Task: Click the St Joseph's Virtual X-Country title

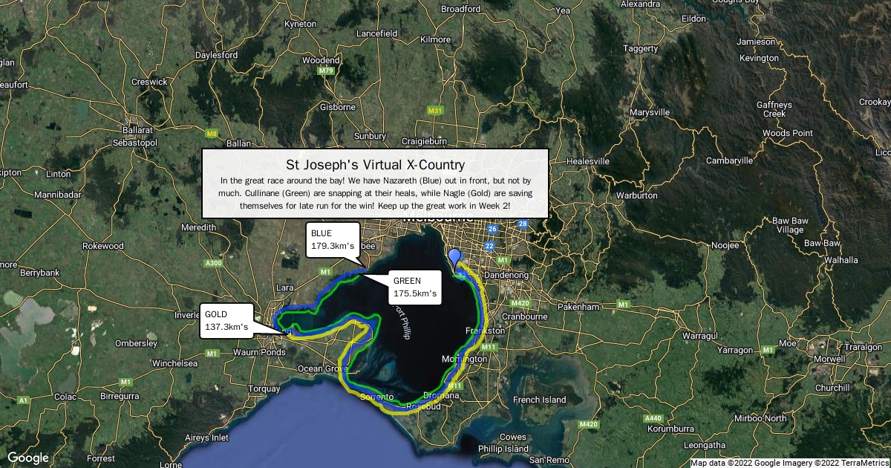Action: [x=375, y=165]
